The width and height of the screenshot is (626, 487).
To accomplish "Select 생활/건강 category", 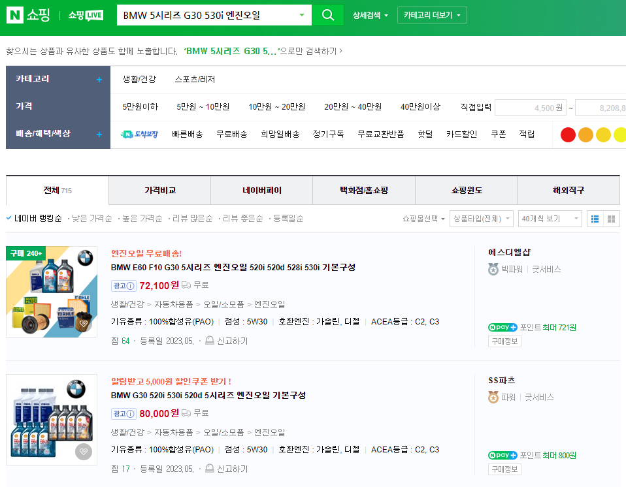I will (139, 80).
